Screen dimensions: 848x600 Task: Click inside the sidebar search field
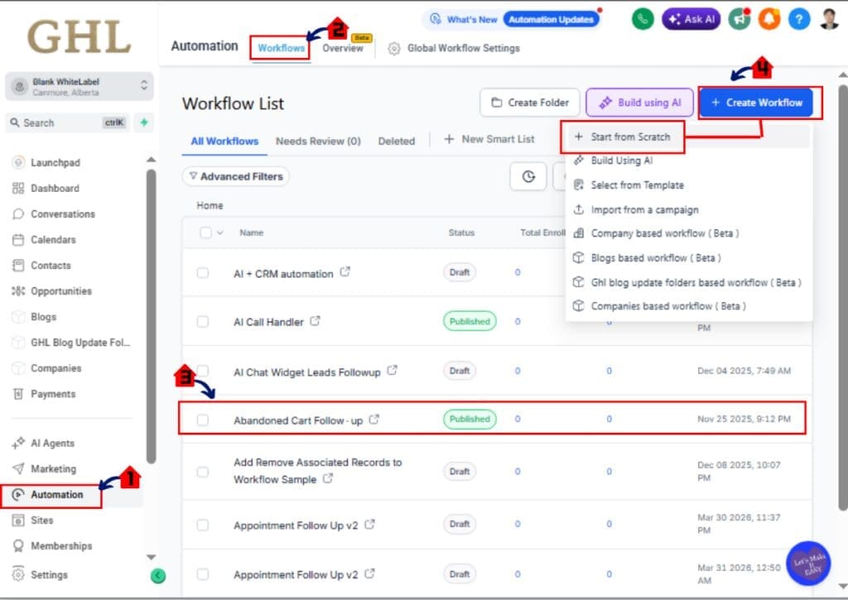point(66,122)
